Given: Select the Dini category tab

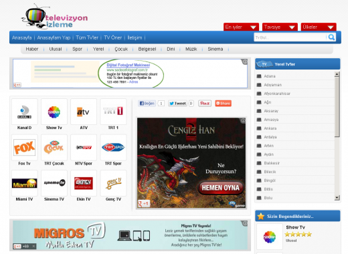Looking at the screenshot, I should pyautogui.click(x=171, y=49).
